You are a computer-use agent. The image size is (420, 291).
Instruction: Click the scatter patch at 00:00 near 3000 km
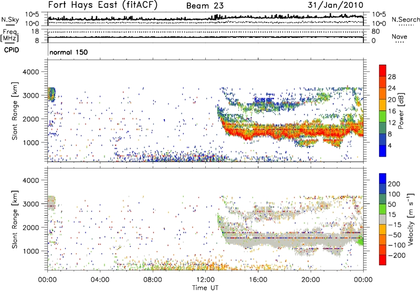point(51,95)
